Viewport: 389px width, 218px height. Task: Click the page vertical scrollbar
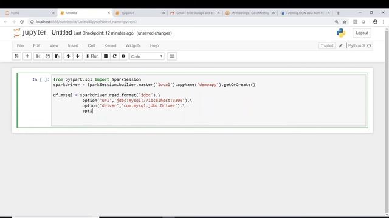[x=387, y=121]
